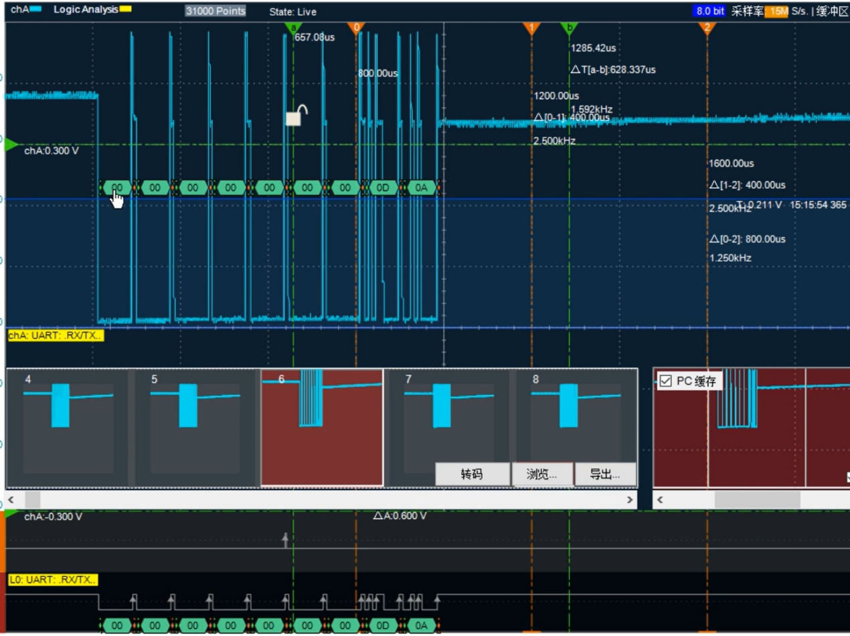Viewport: 850px width, 636px height.
Task: Select green cursor marker b at top
Action: [569, 27]
